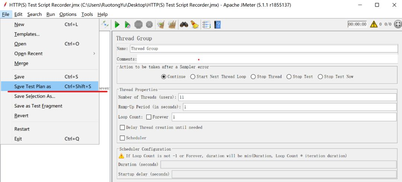Open the File menu
Image resolution: width=402 pixels, height=182 pixels.
coord(6,15)
